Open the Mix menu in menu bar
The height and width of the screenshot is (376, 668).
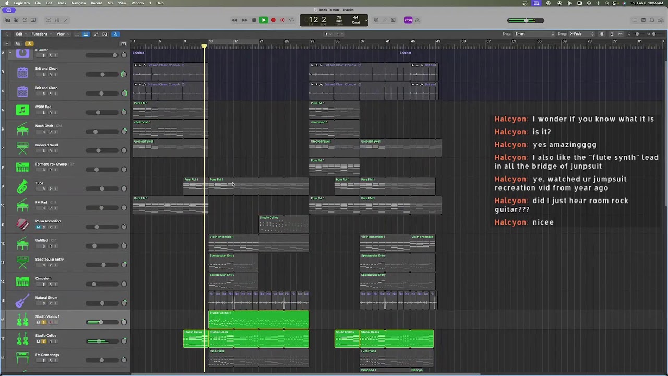pyautogui.click(x=110, y=3)
